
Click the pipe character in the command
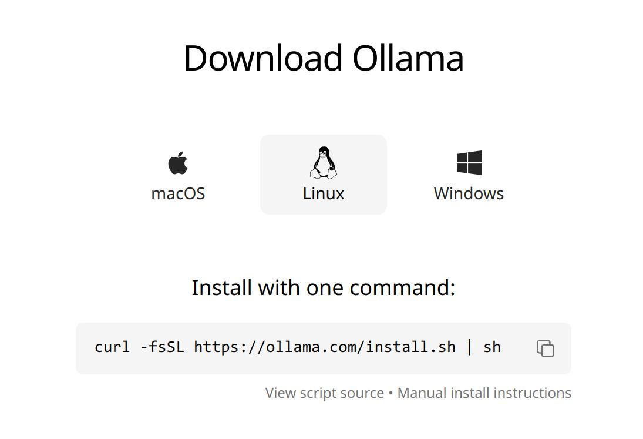[x=470, y=347]
